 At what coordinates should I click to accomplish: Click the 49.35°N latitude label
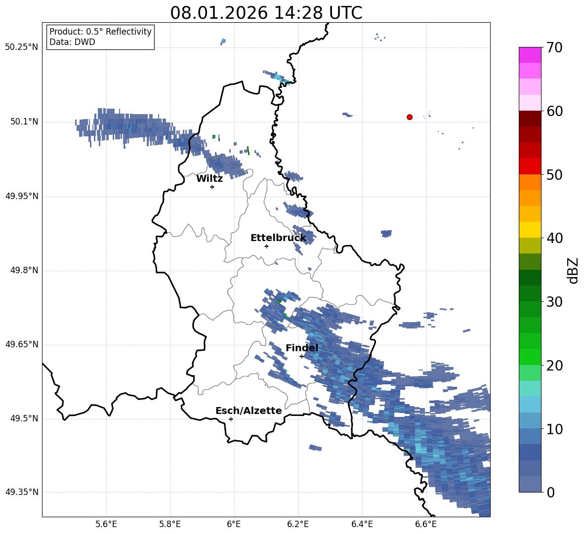(22, 492)
